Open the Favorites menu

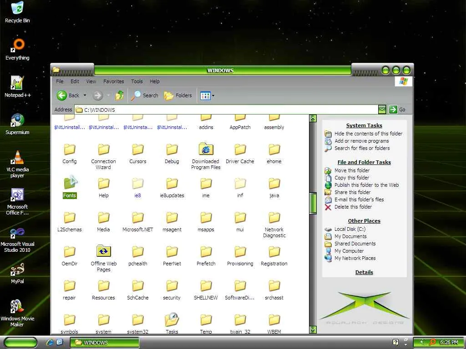point(113,81)
